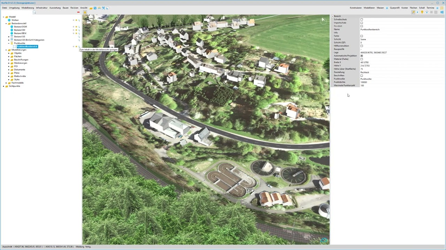
Task: Jump to Bestand GIS BImSchV Kategorien magnifier
Action: coord(79,40)
